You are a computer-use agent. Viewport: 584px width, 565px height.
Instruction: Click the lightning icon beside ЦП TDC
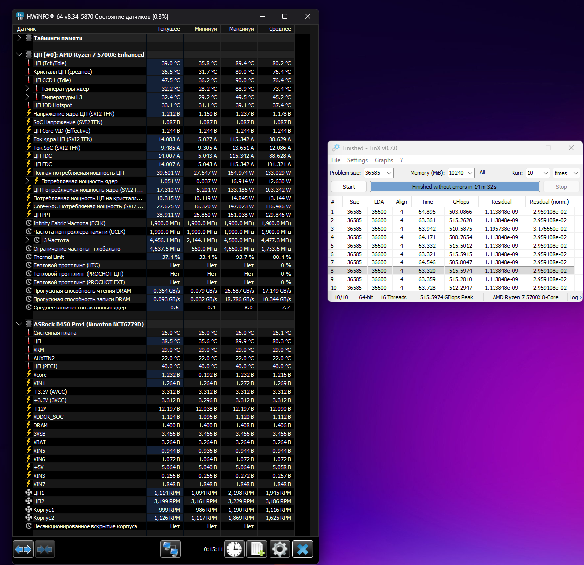(29, 155)
